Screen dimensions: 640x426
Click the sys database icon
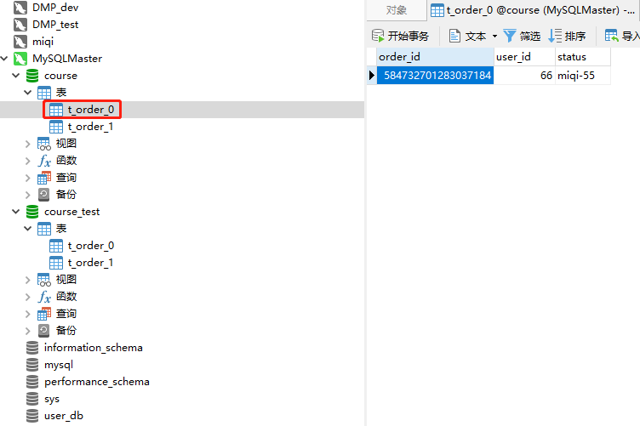(x=32, y=399)
